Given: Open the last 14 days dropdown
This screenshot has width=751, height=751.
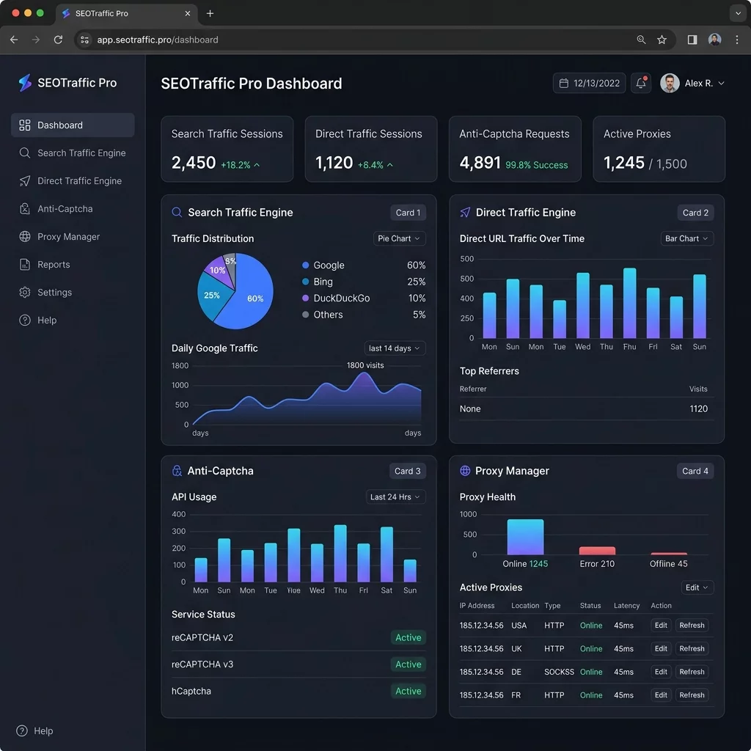Looking at the screenshot, I should [395, 348].
